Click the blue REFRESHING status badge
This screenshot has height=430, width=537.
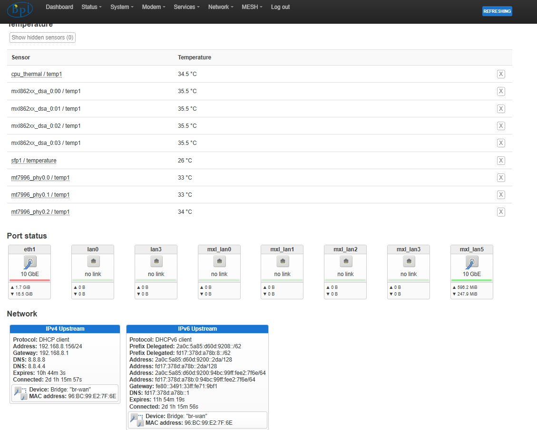point(497,11)
